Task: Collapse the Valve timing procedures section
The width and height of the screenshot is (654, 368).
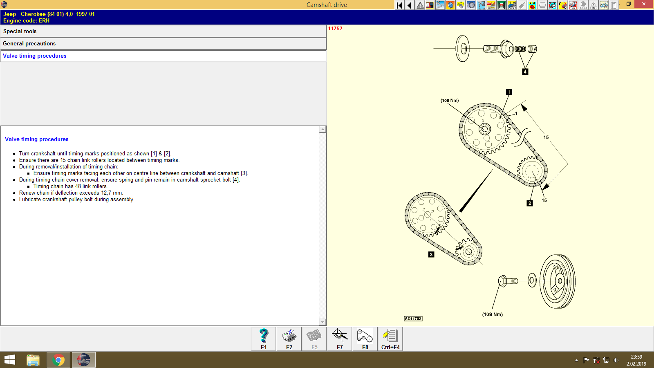Action: pyautogui.click(x=163, y=56)
